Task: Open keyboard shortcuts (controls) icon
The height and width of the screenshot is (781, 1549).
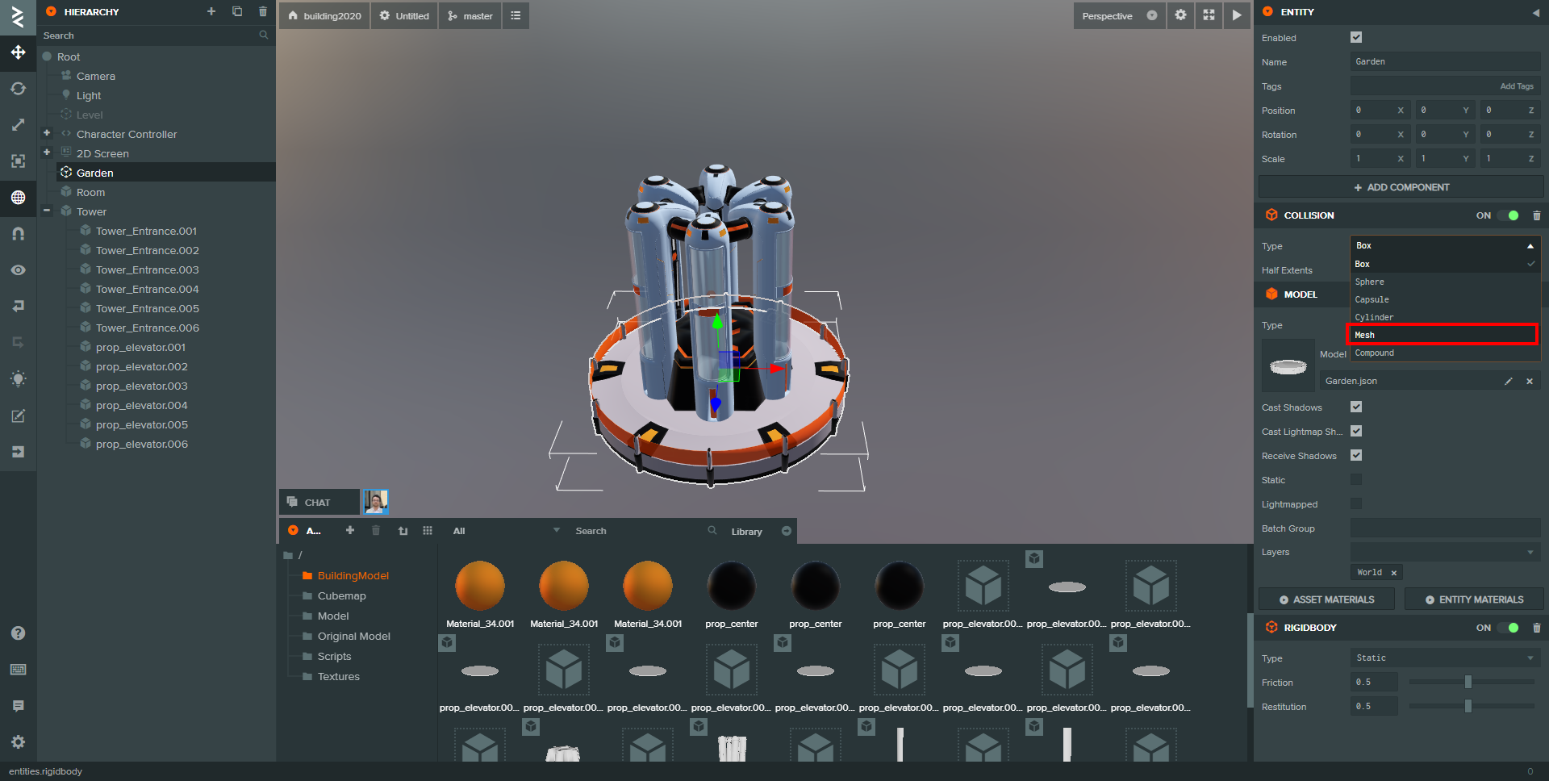Action: 18,670
